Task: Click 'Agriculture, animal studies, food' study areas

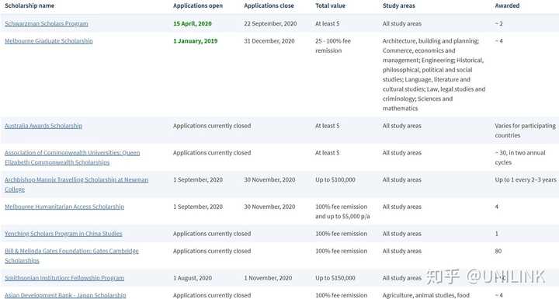Action: tap(426, 295)
